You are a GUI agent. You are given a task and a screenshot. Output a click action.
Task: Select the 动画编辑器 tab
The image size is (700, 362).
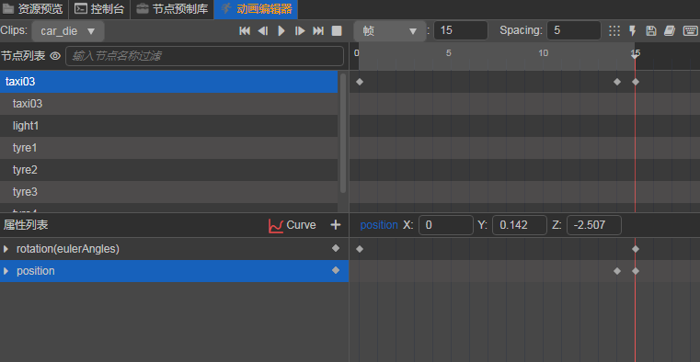256,9
